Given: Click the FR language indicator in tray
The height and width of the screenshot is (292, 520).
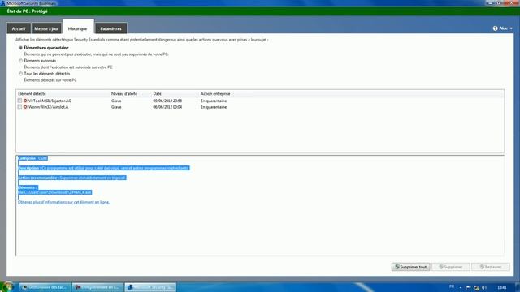Looking at the screenshot, I should coord(452,286).
